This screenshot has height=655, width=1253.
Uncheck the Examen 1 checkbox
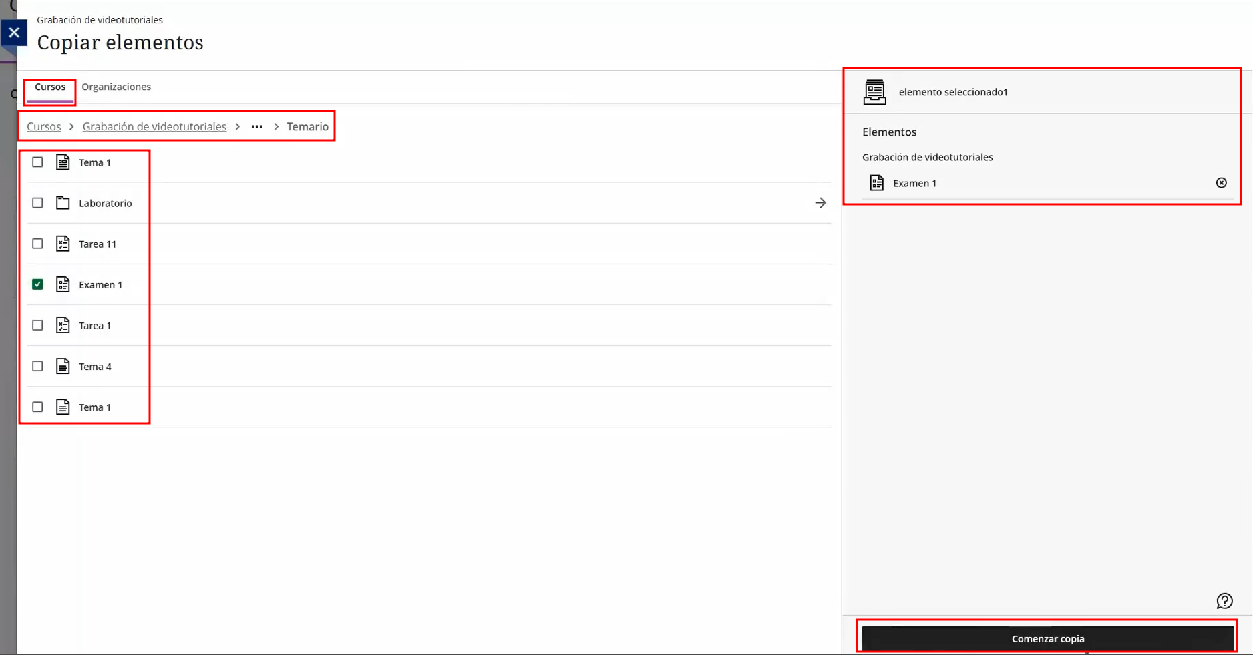point(37,284)
